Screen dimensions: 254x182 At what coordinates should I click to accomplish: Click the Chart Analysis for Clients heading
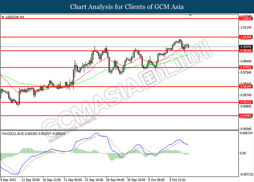point(127,7)
